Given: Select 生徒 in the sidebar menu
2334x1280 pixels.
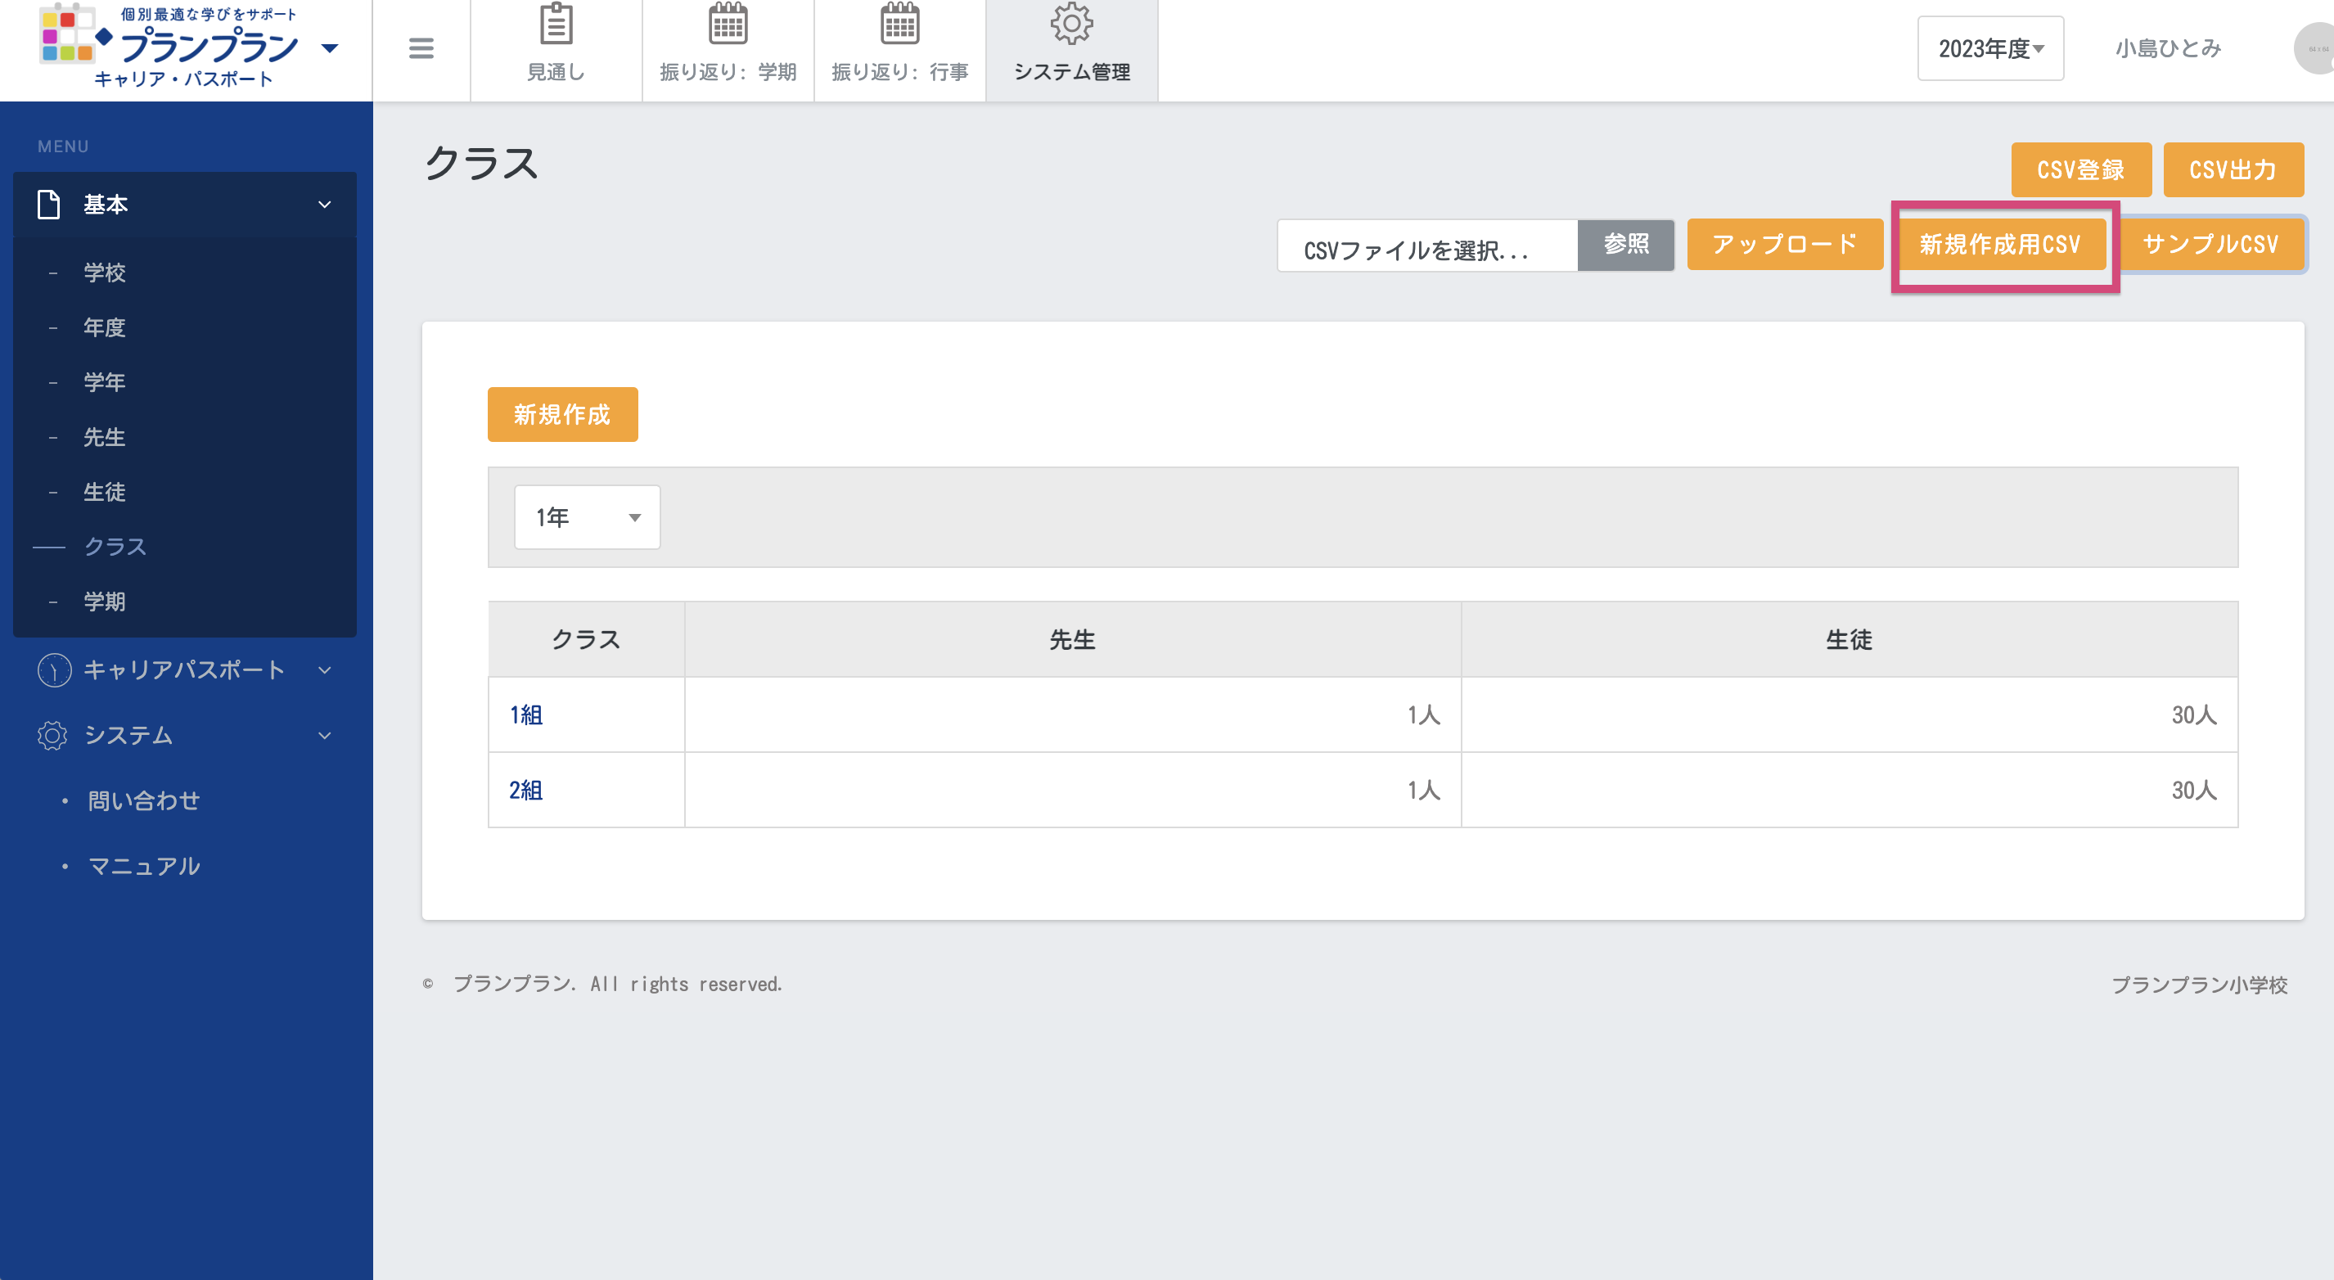Looking at the screenshot, I should (105, 492).
